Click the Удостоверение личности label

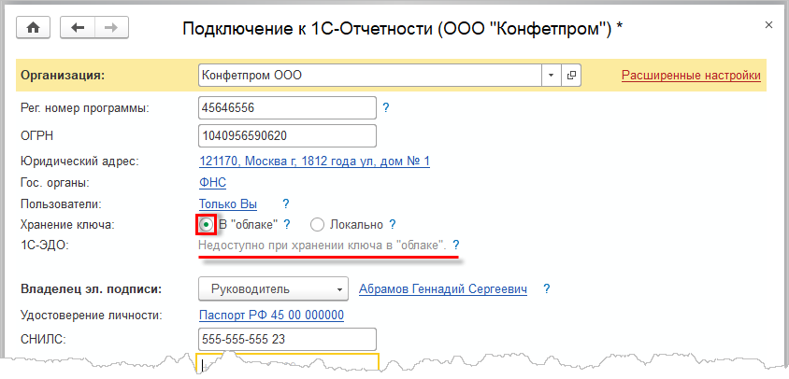(x=92, y=316)
